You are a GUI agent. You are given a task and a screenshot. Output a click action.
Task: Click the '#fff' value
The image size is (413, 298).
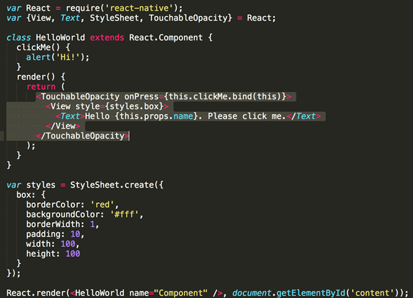124,215
